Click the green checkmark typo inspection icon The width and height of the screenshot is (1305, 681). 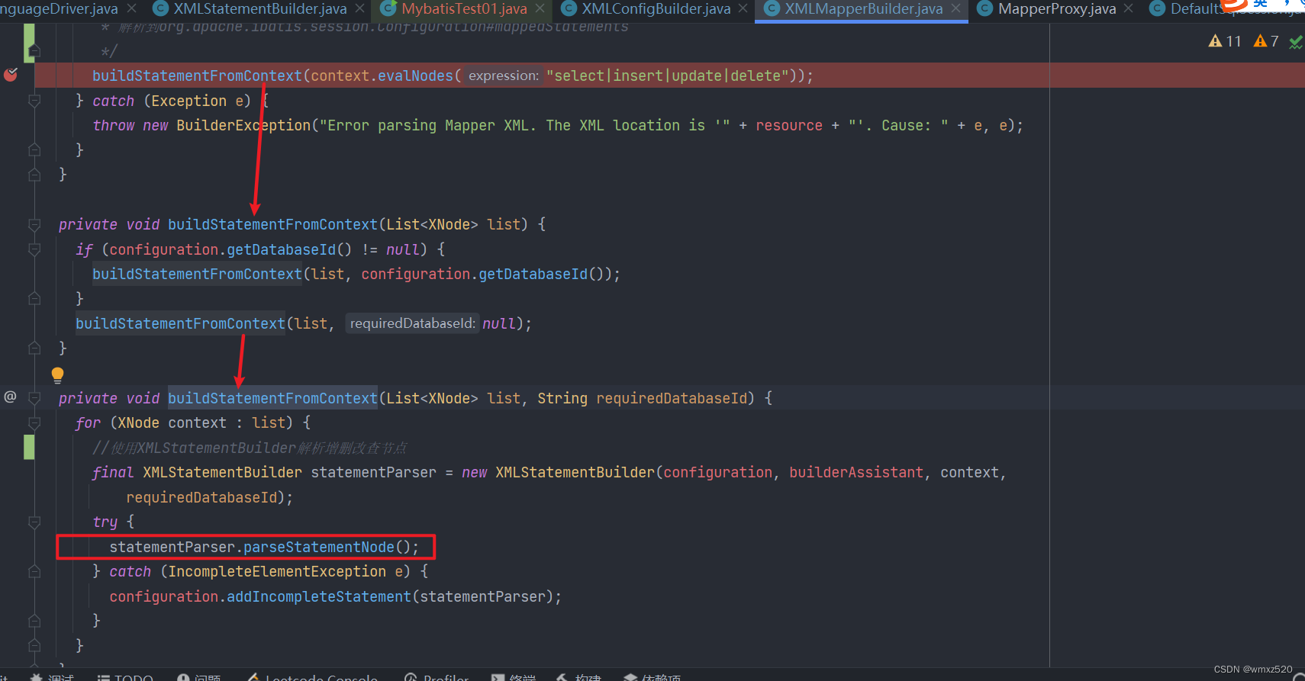(1296, 42)
